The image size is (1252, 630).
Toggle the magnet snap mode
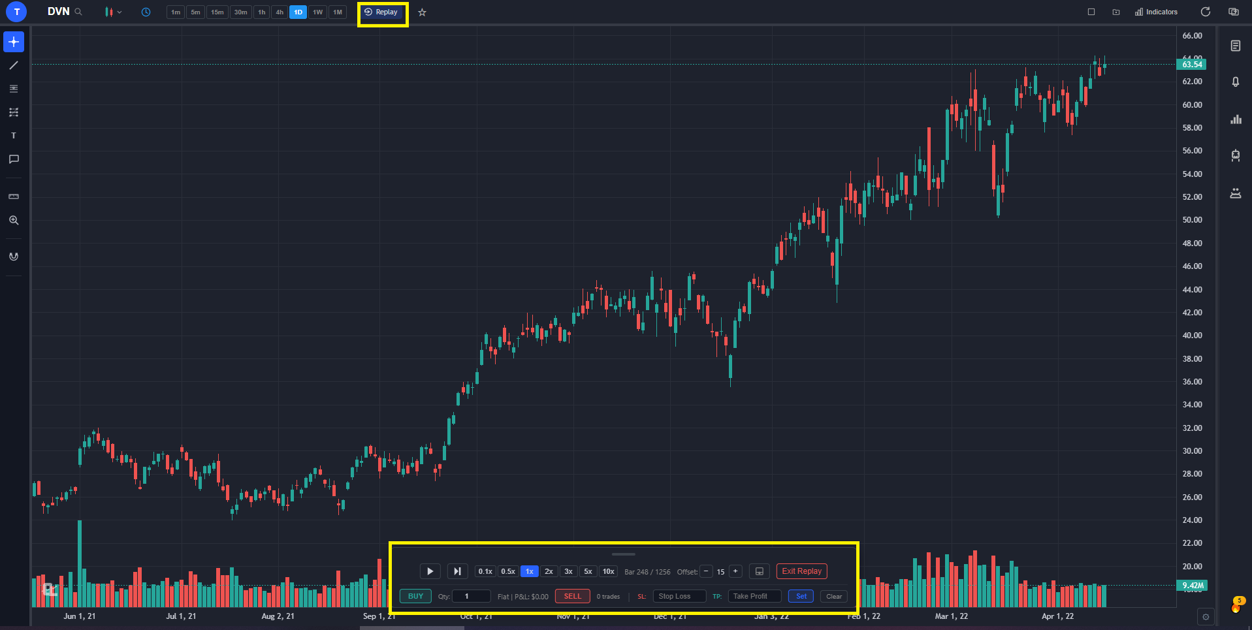click(x=14, y=257)
